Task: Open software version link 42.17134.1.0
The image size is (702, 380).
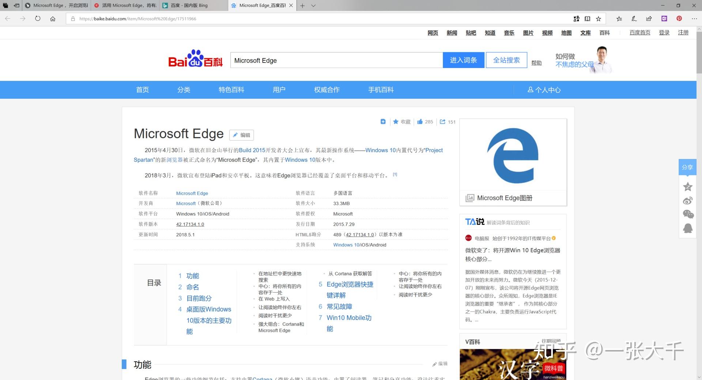Action: coord(190,224)
